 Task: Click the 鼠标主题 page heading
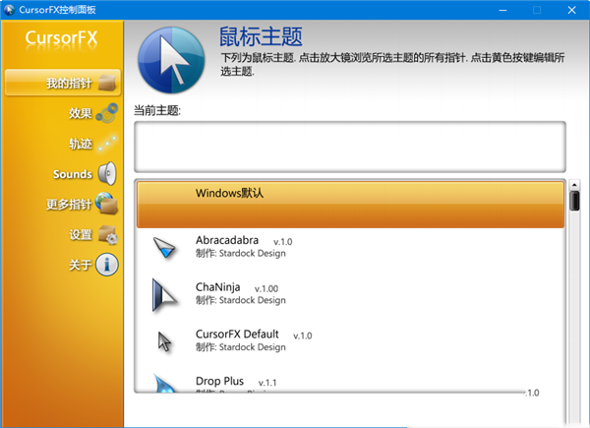[261, 36]
